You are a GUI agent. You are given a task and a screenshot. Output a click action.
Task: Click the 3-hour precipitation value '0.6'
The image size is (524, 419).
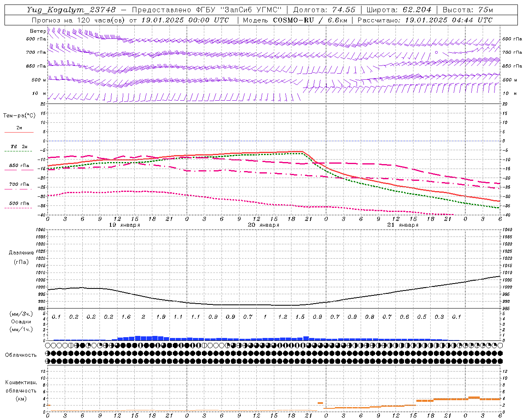click(404, 317)
